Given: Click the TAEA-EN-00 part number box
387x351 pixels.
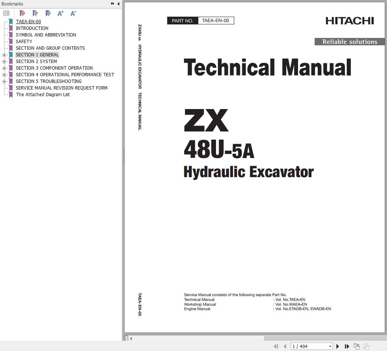Looking at the screenshot, I should tap(216, 21).
